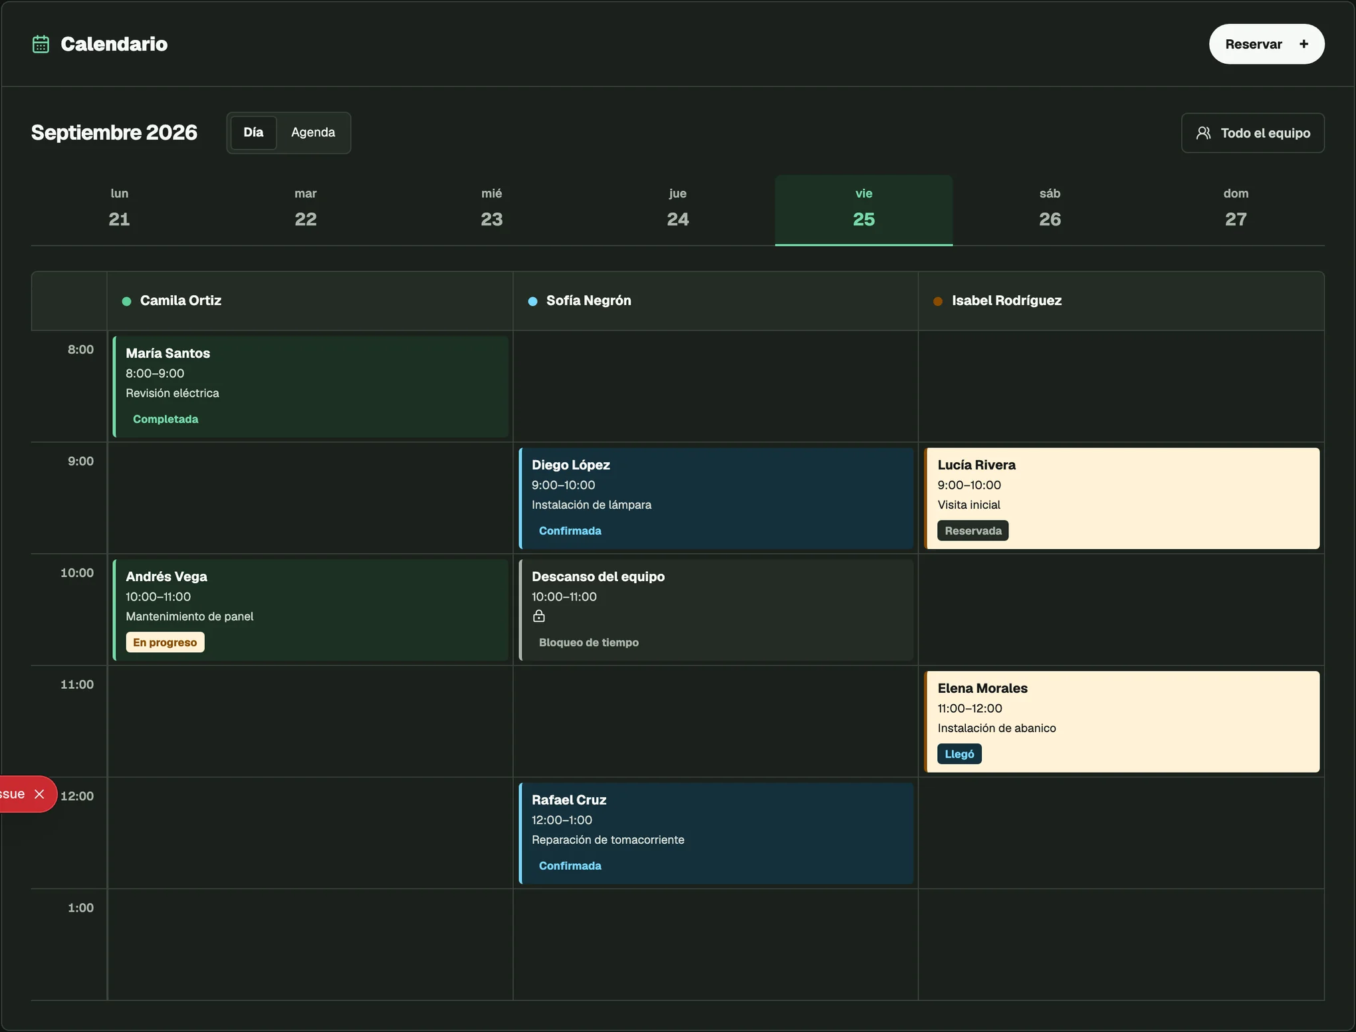The image size is (1356, 1032).
Task: Click the 1:00 time label
Action: (x=80, y=908)
